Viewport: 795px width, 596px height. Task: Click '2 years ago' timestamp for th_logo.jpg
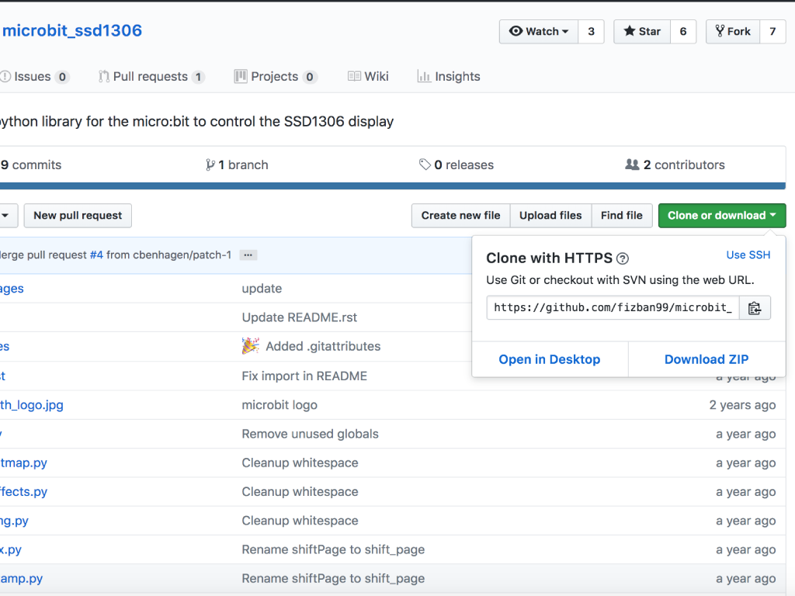click(742, 405)
